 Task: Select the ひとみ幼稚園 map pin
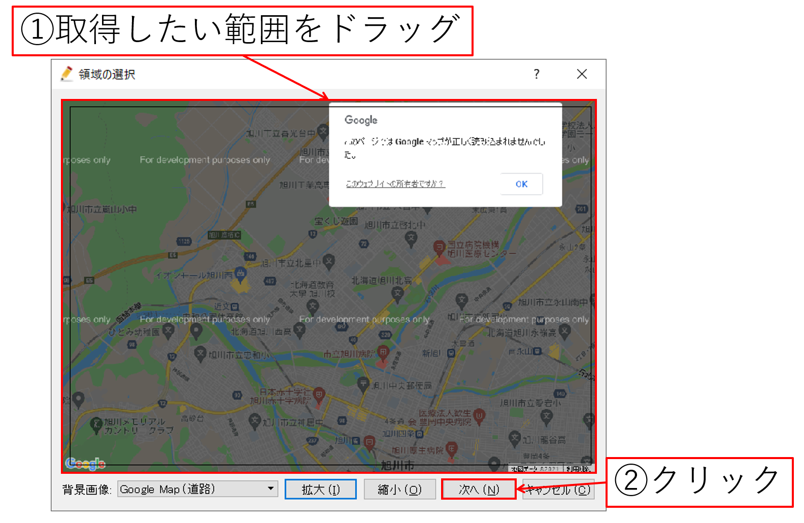click(x=168, y=331)
